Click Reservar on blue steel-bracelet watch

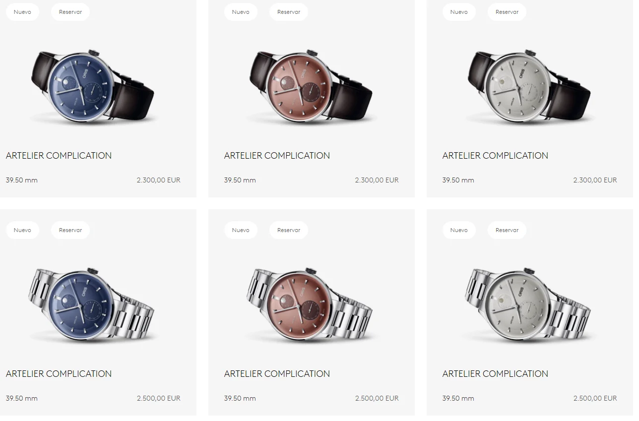(70, 230)
